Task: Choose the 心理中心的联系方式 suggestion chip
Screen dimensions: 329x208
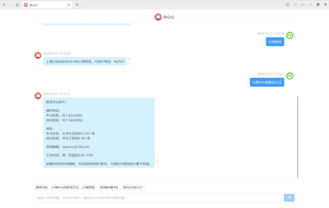Action: tap(65, 187)
